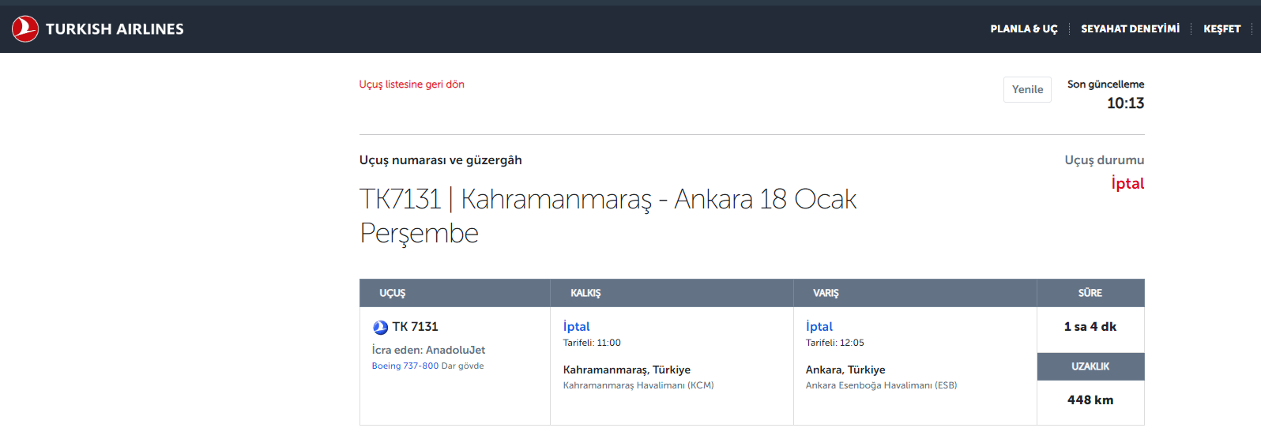
Task: Click the İptal status under VARIŞ
Action: tap(819, 327)
